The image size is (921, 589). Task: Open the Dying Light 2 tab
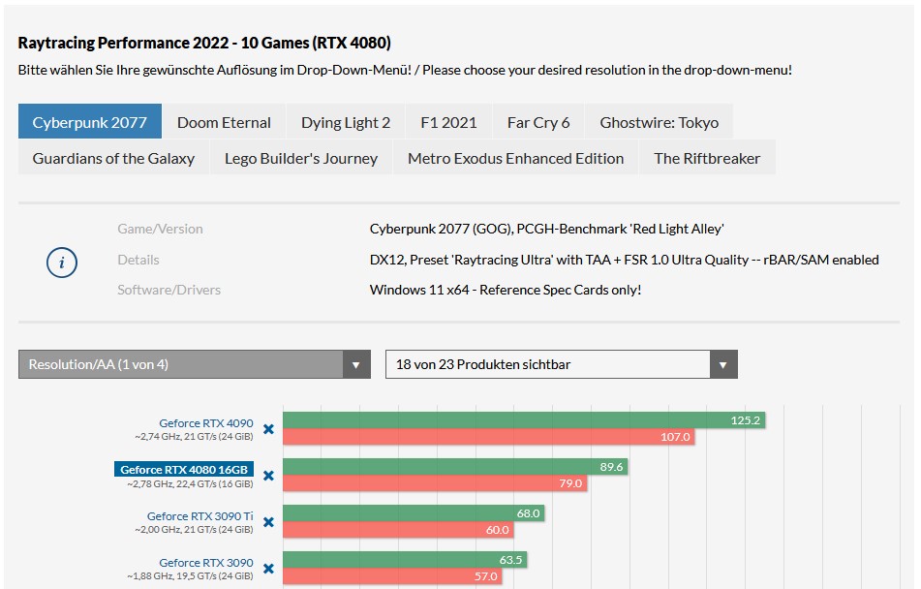pos(346,122)
